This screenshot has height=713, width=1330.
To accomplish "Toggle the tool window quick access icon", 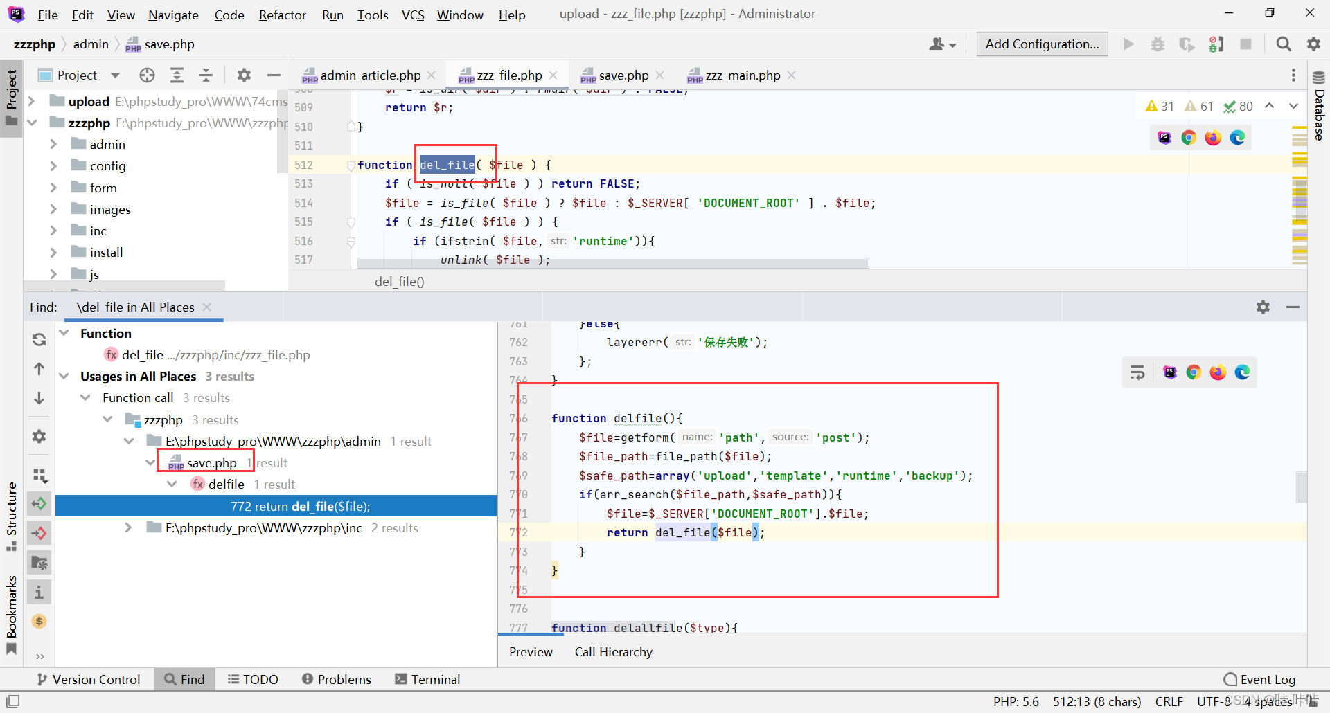I will click(12, 701).
